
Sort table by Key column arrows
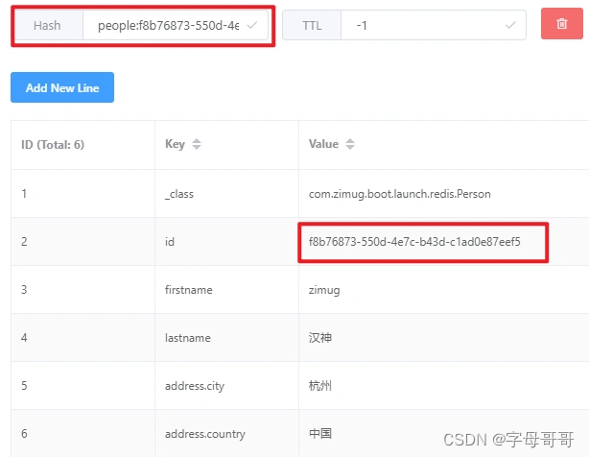tap(197, 145)
